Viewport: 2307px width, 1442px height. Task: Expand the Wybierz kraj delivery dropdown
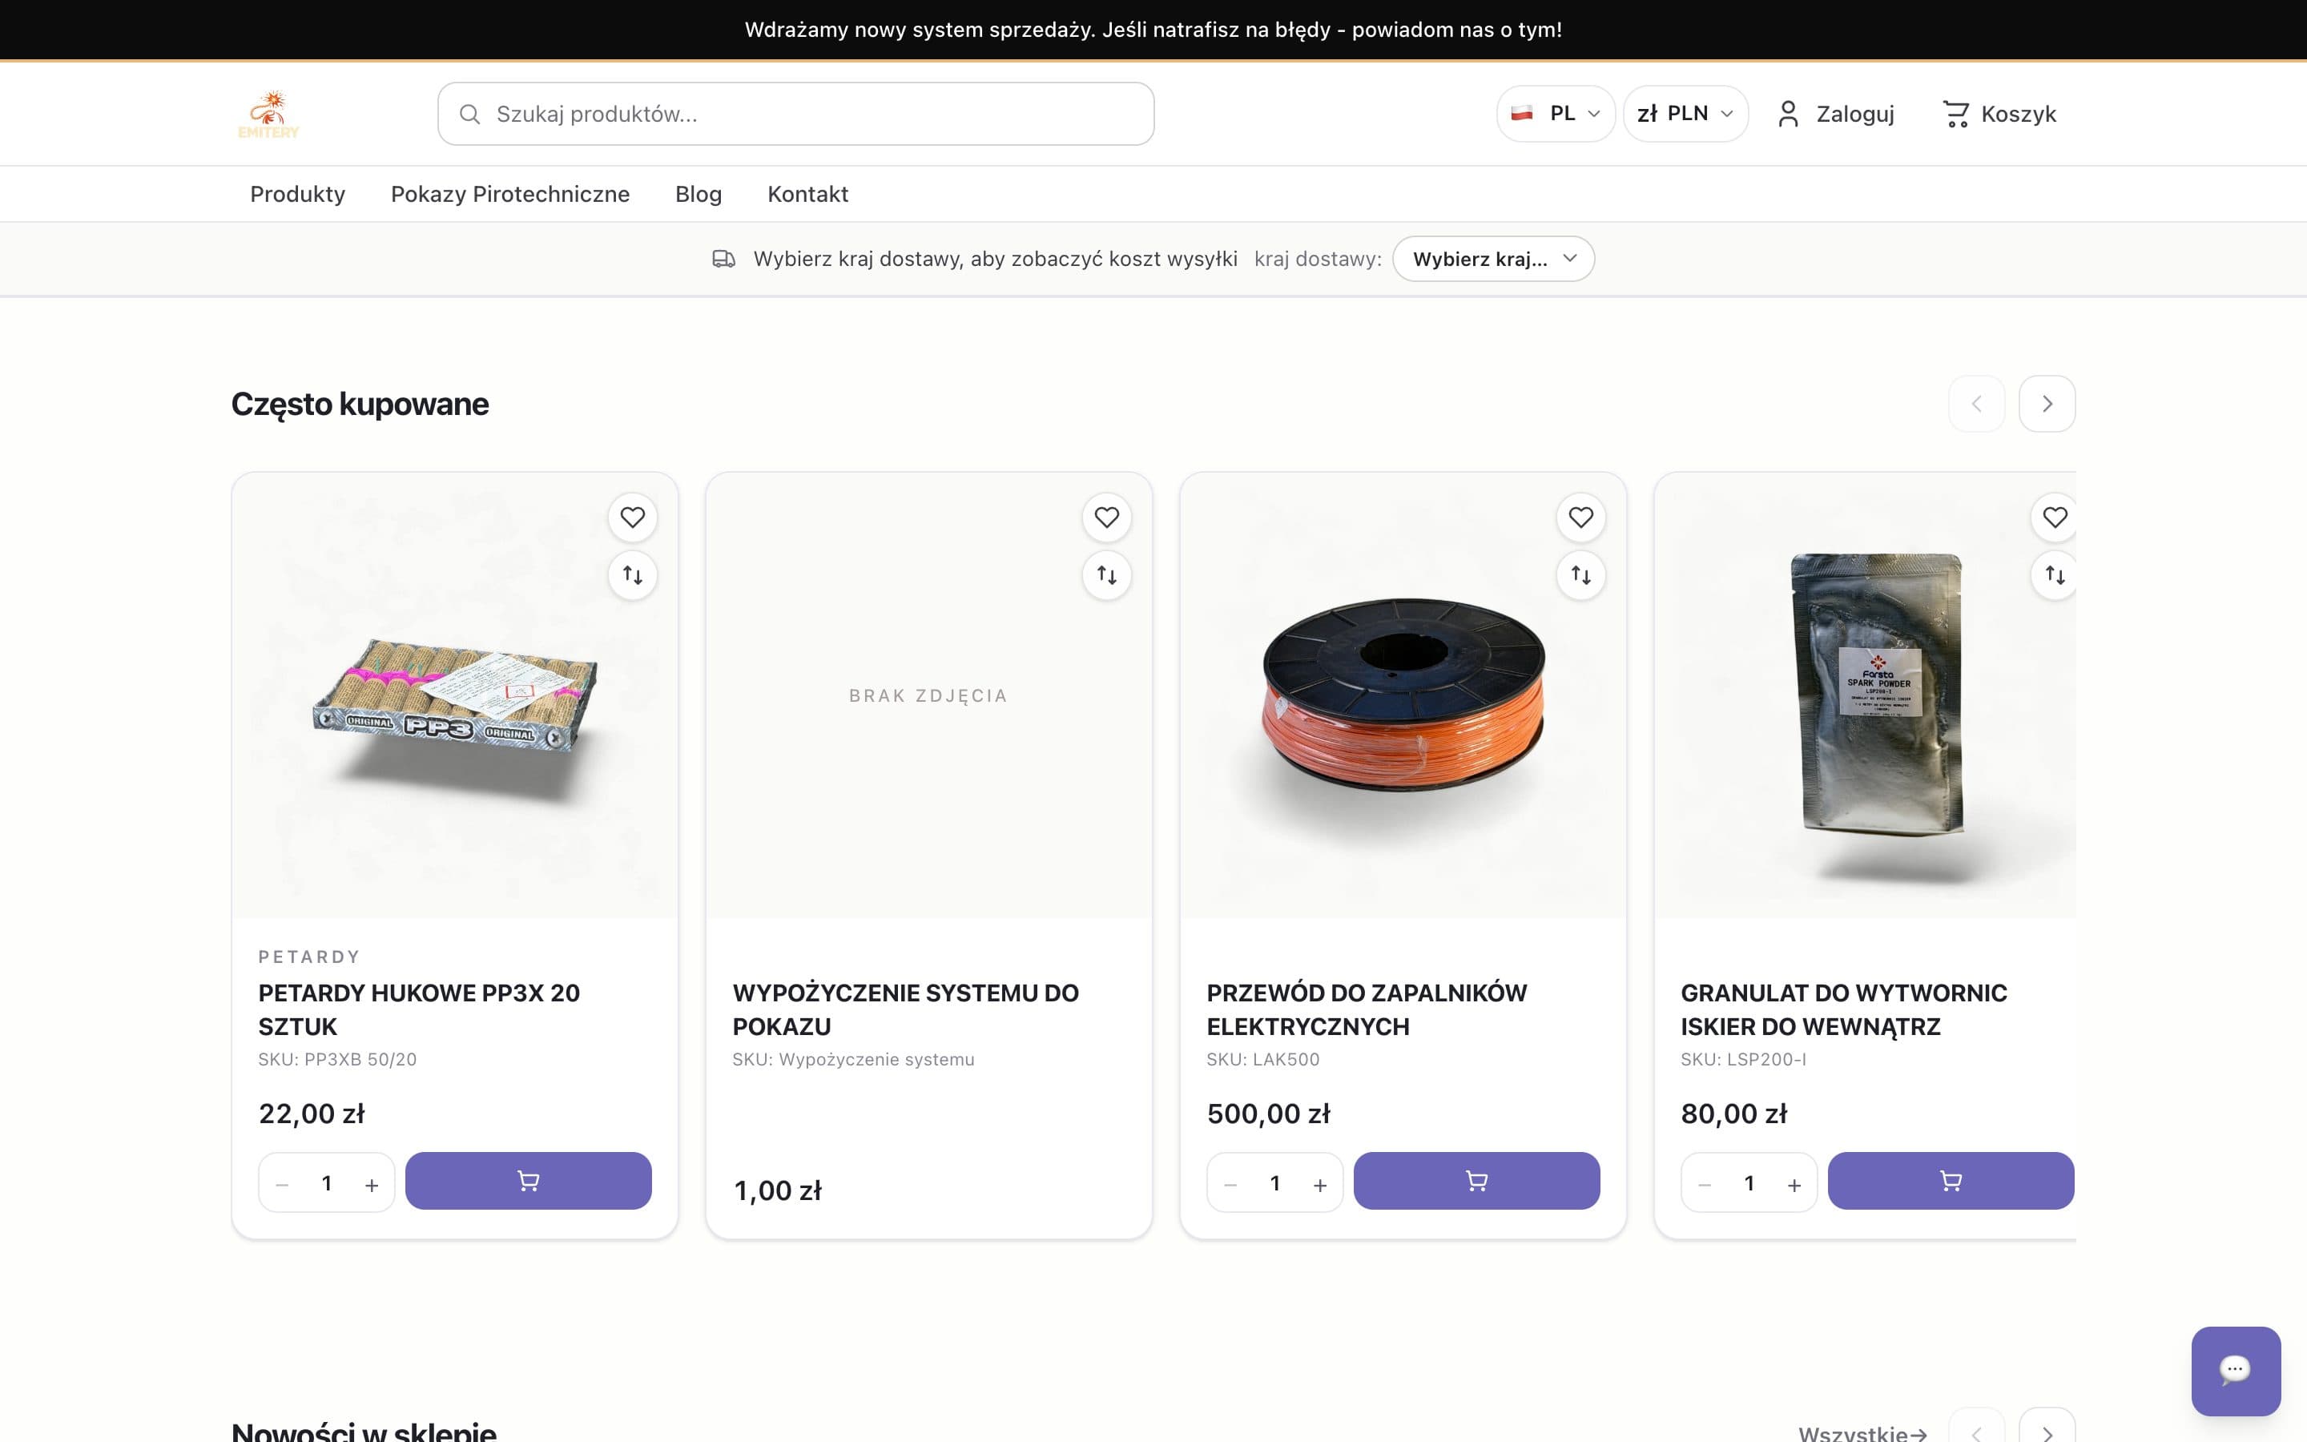point(1493,259)
